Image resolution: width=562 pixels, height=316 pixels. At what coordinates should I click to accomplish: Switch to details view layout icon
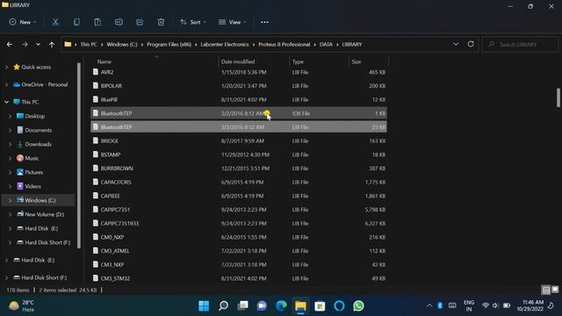pyautogui.click(x=546, y=290)
